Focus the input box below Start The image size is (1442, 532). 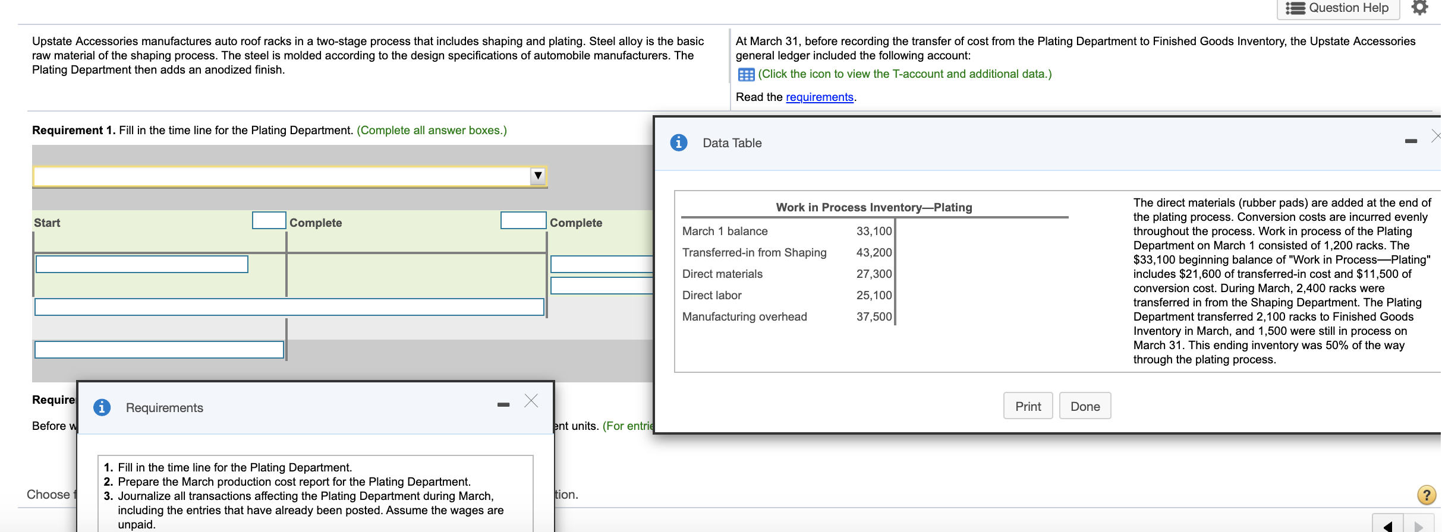tap(142, 264)
